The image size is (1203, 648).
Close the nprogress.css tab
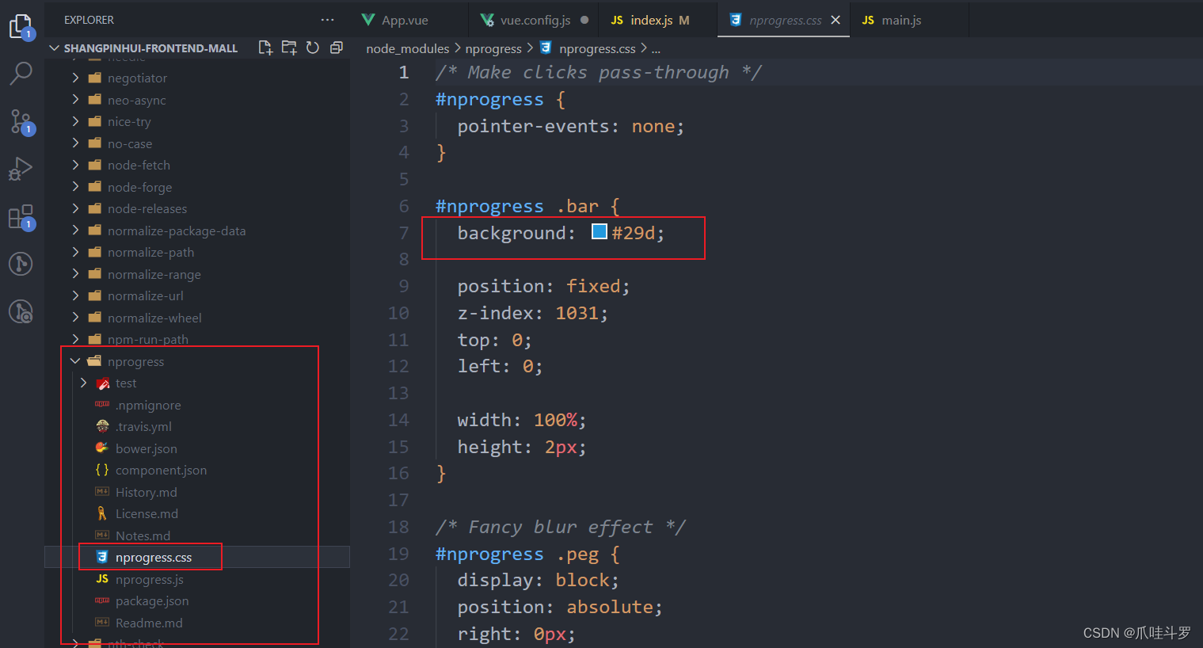[x=836, y=20]
